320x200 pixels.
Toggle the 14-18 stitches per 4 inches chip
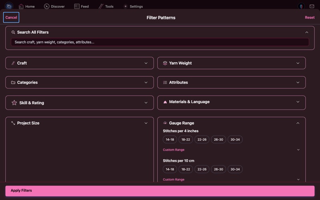point(170,140)
